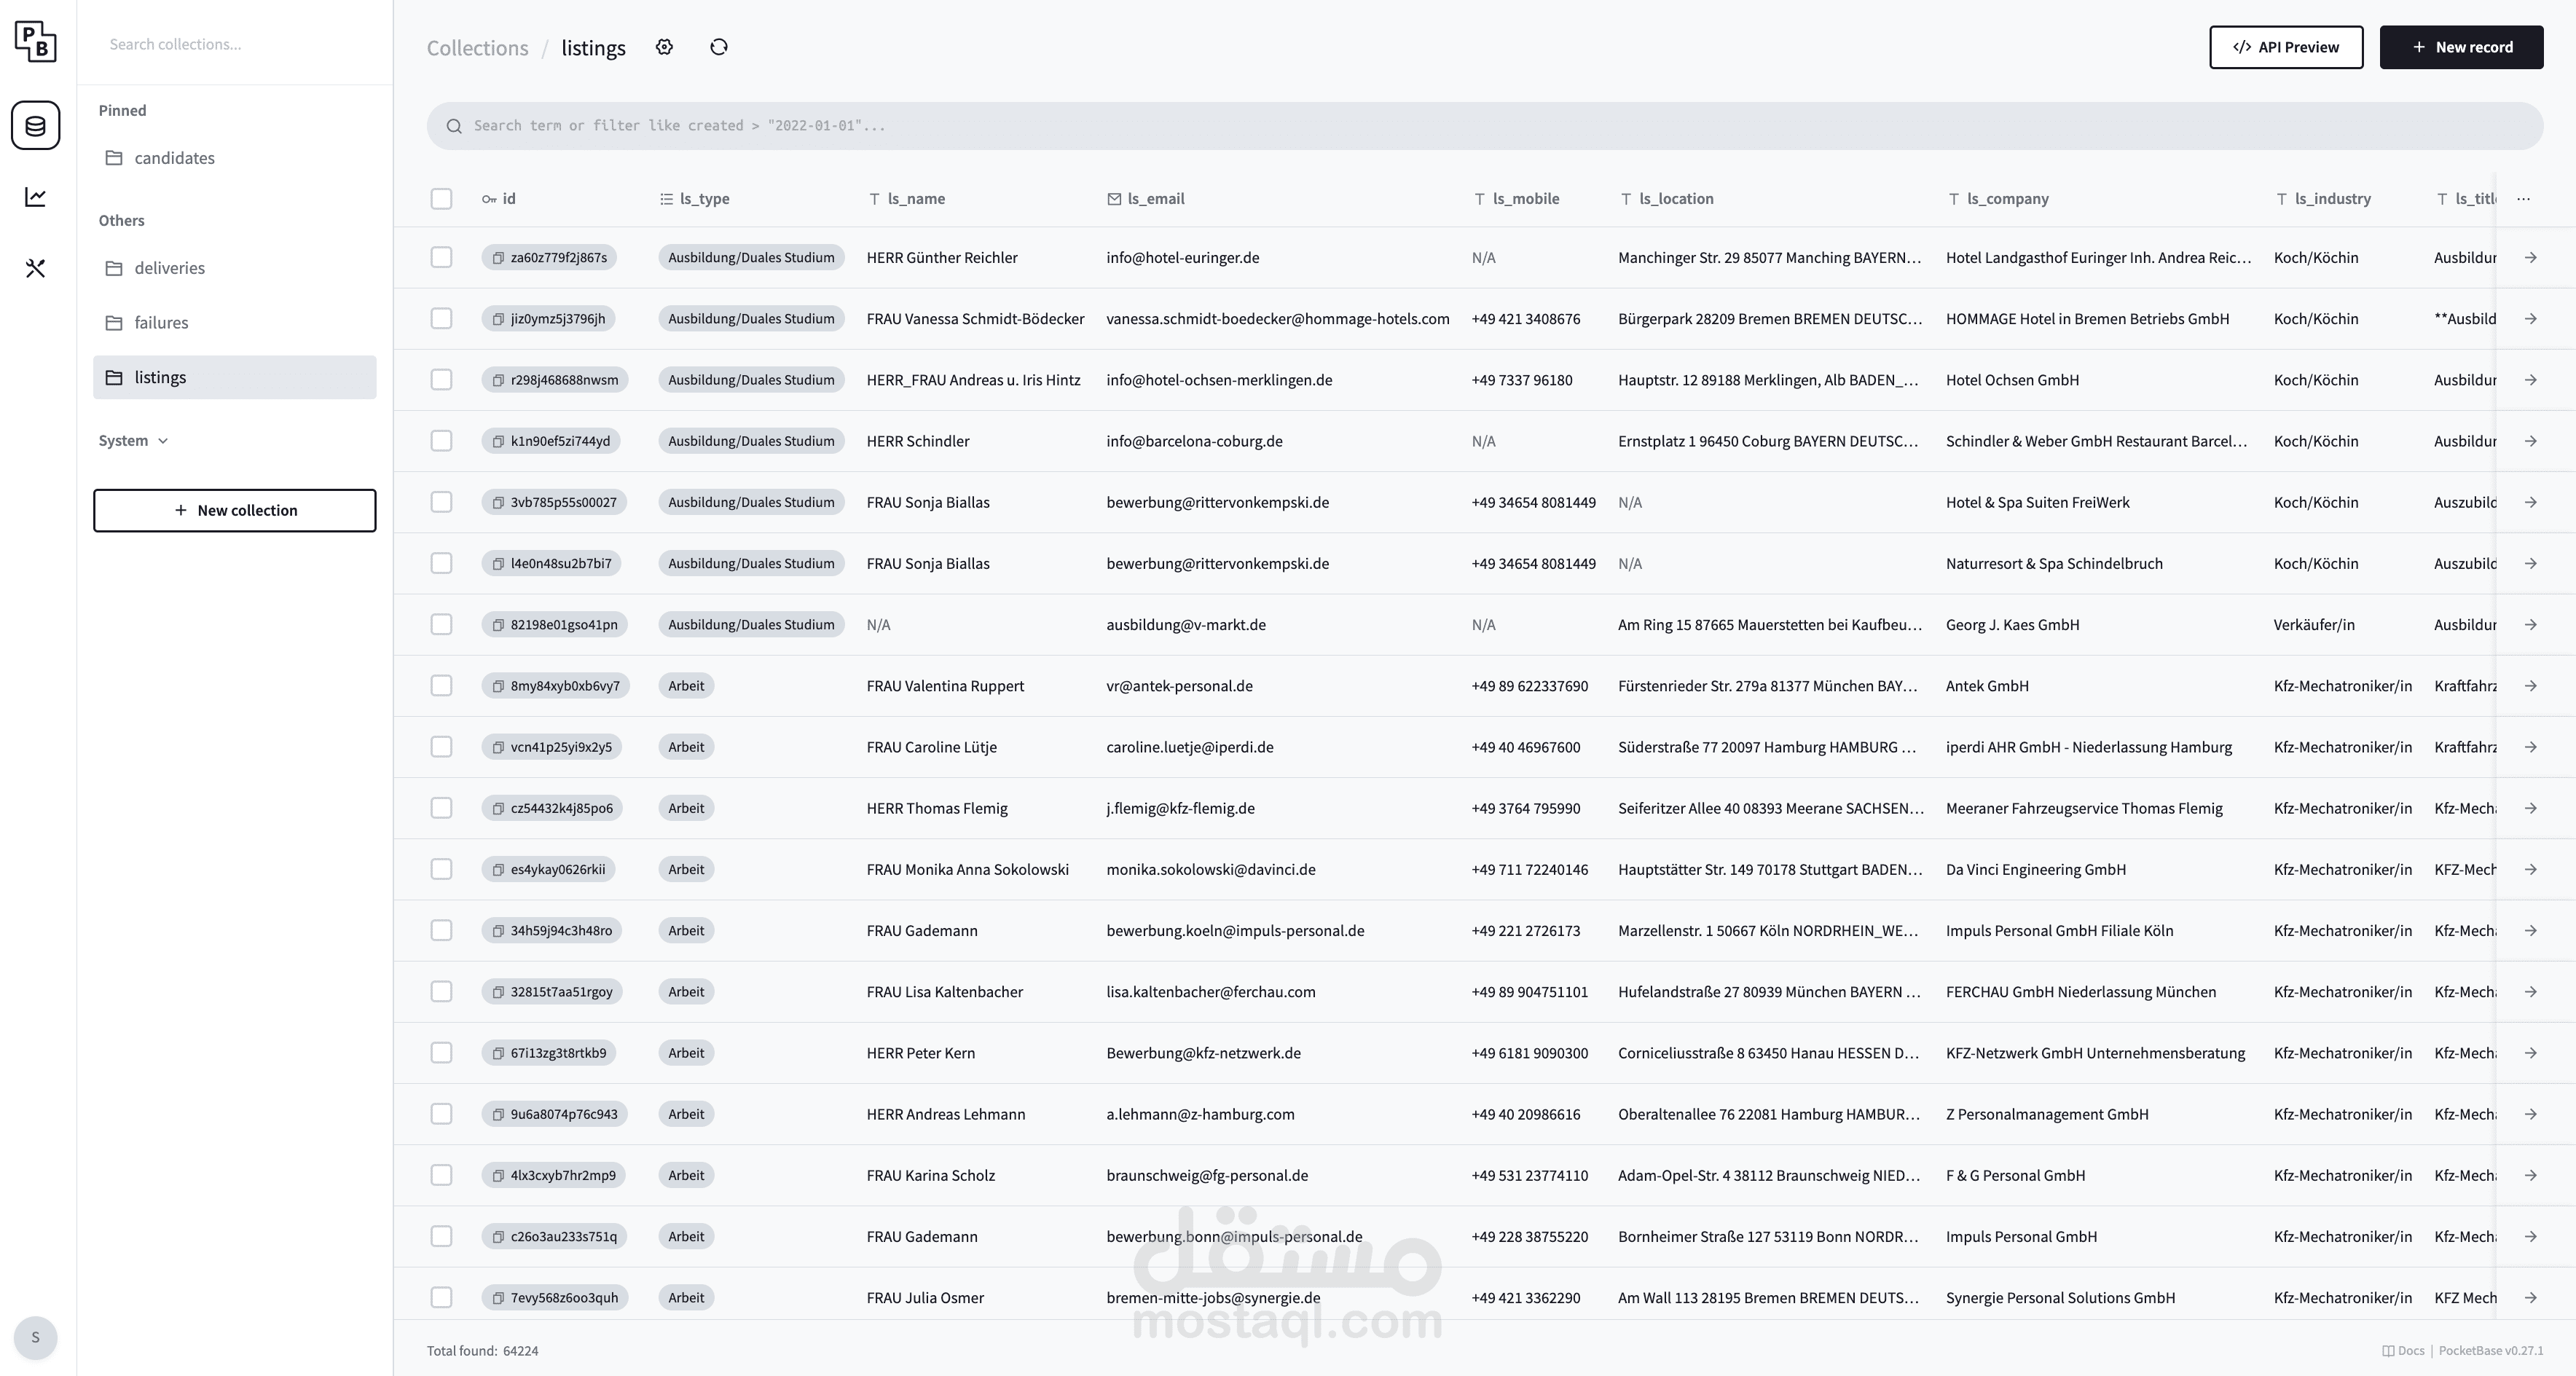Viewport: 2576px width, 1376px height.
Task: Create a New record
Action: pyautogui.click(x=2461, y=47)
